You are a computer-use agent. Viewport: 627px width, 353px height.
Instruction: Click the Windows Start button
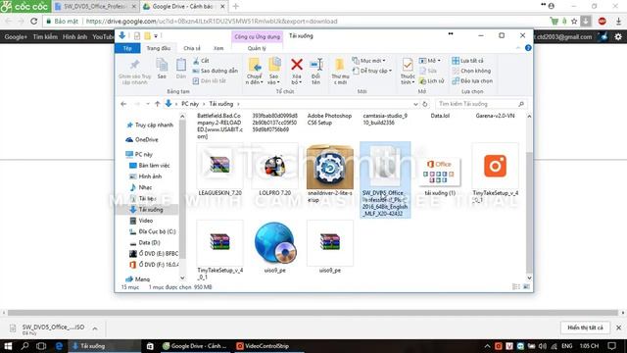coord(8,346)
